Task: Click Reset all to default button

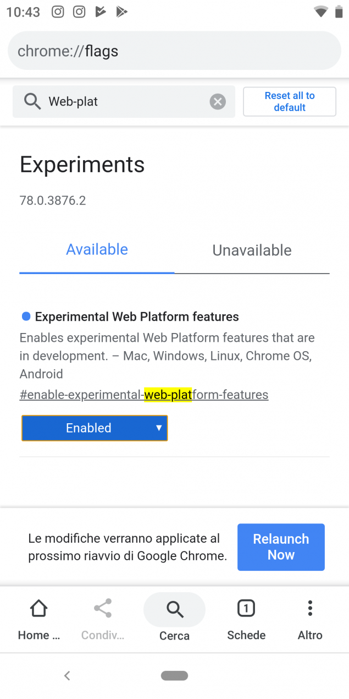Action: (290, 101)
